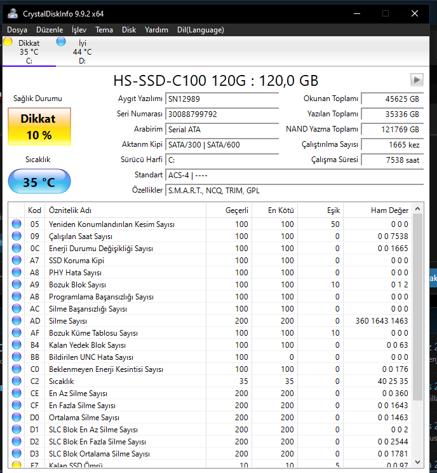Viewport: 437px width, 473px height.
Task: Open the Yardım menu
Action: point(156,30)
